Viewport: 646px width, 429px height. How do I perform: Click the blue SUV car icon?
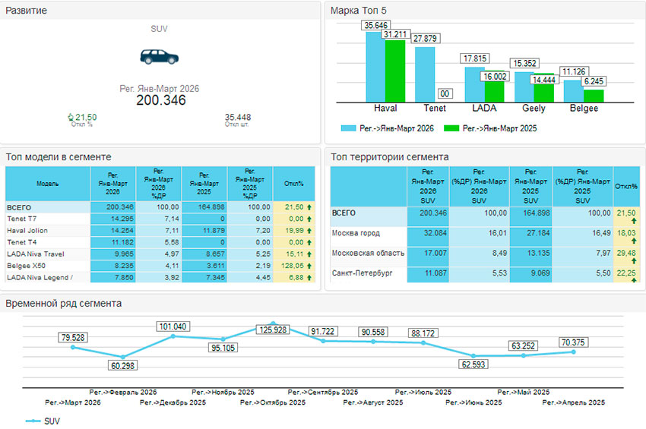click(160, 56)
